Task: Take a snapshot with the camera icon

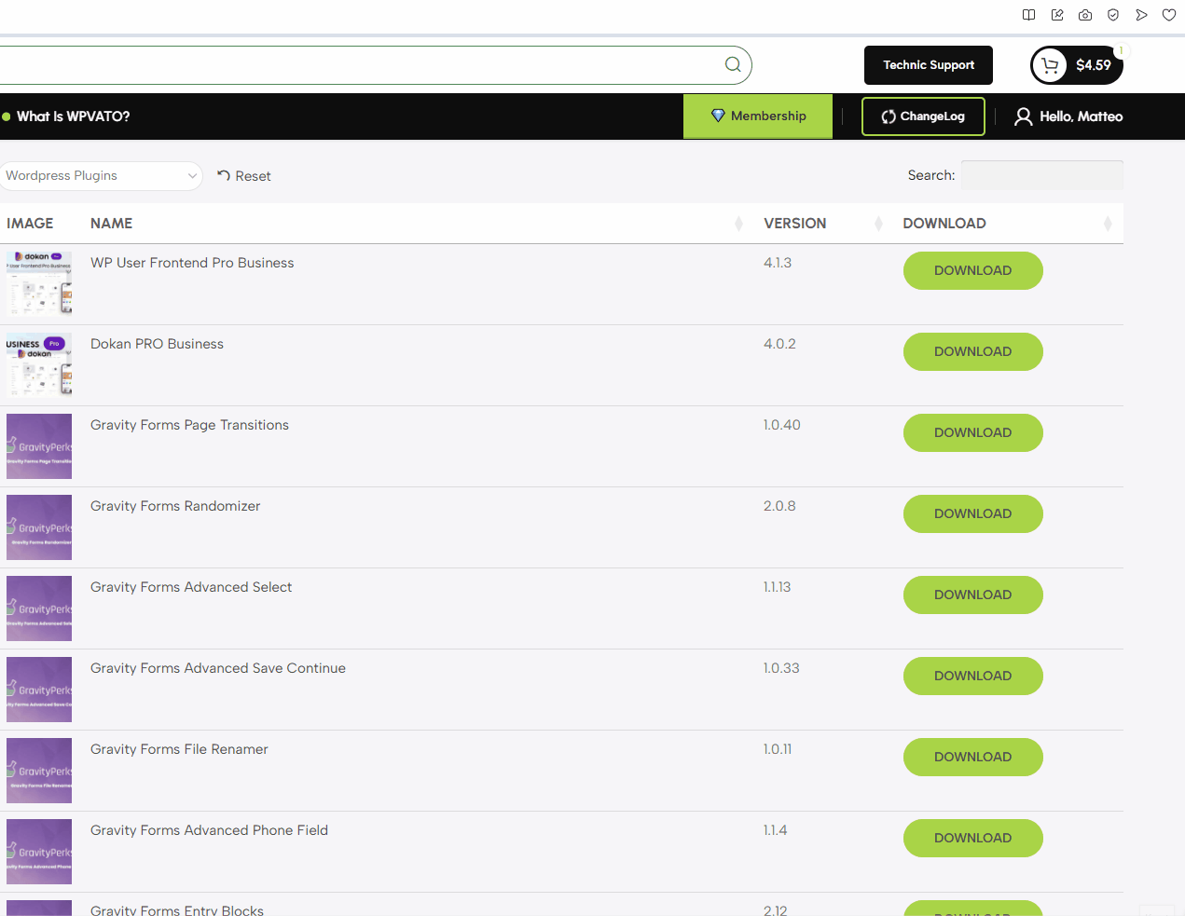Action: tap(1085, 15)
